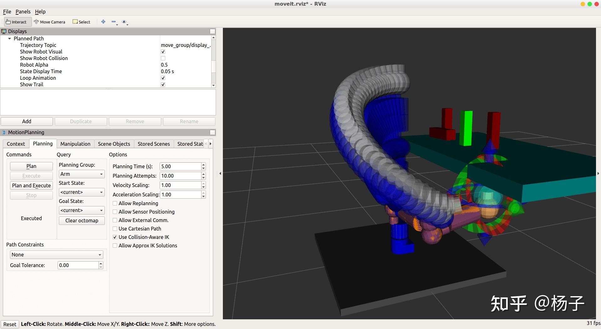Switch to the Stored Scenes tab
The height and width of the screenshot is (329, 601).
pyautogui.click(x=154, y=144)
